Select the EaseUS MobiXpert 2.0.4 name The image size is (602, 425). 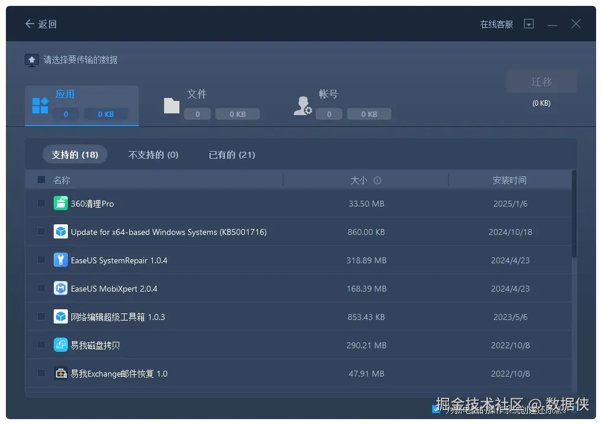(114, 289)
